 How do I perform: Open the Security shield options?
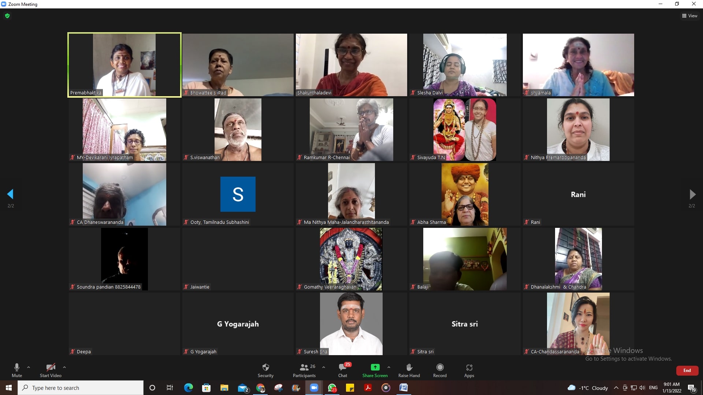(265, 368)
